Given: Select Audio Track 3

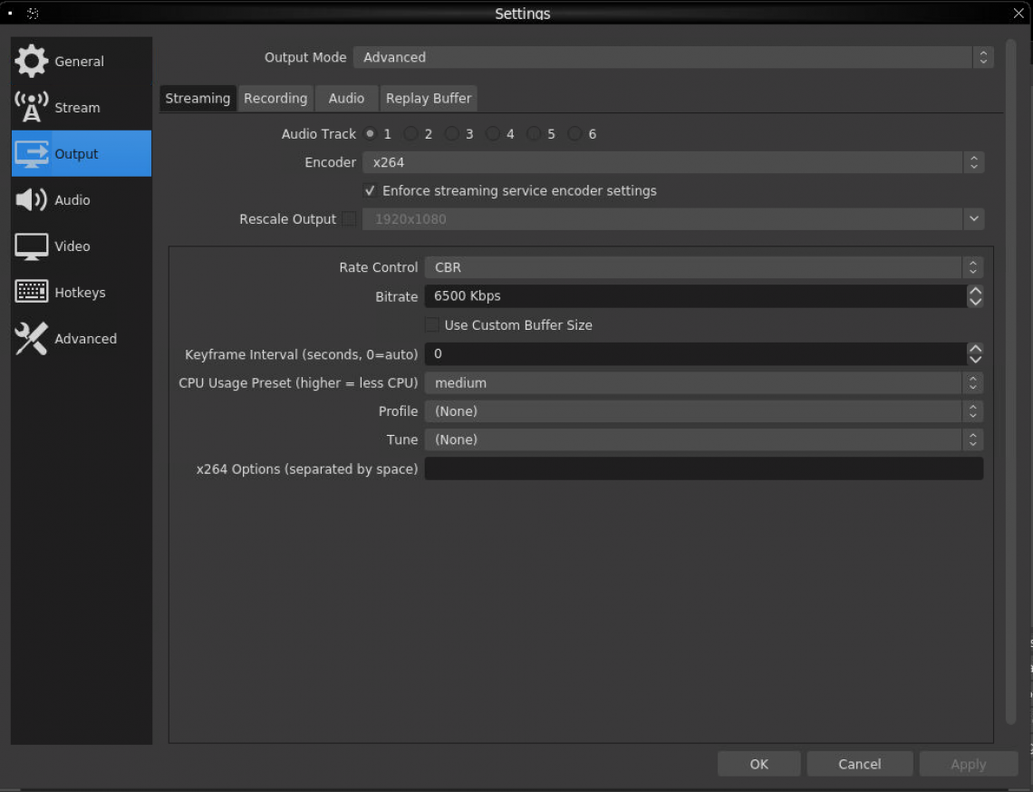Looking at the screenshot, I should click(452, 133).
